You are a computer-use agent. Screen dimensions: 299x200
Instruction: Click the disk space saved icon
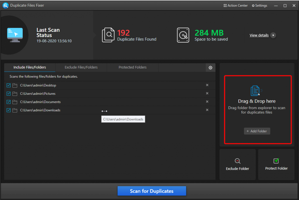[183, 35]
